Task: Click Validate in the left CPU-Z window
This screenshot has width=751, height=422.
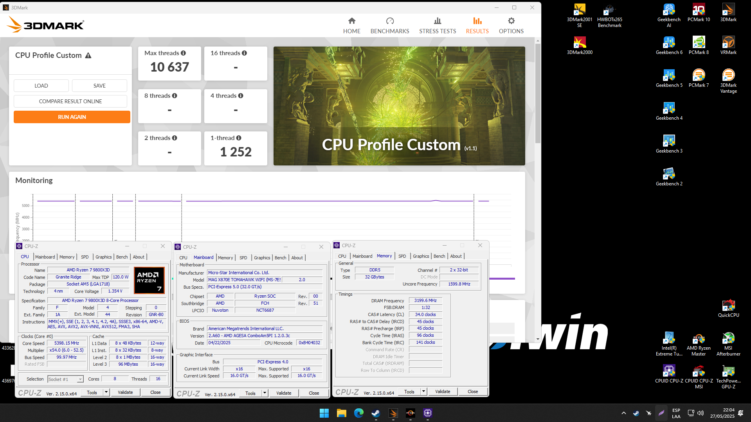Action: coord(125,392)
